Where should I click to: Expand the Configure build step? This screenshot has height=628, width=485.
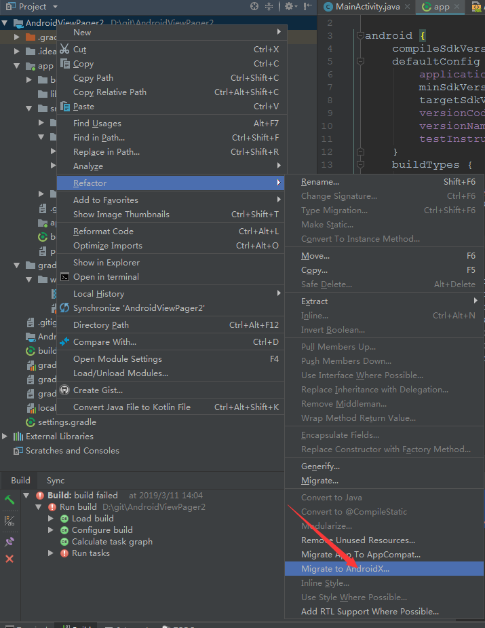click(51, 530)
